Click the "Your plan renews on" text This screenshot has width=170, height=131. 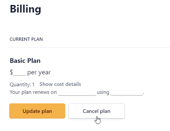33,92
